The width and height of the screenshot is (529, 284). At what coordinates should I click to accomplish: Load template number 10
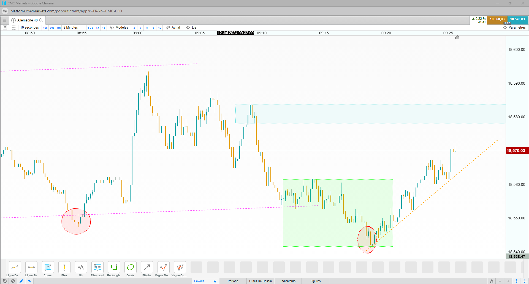tap(160, 27)
